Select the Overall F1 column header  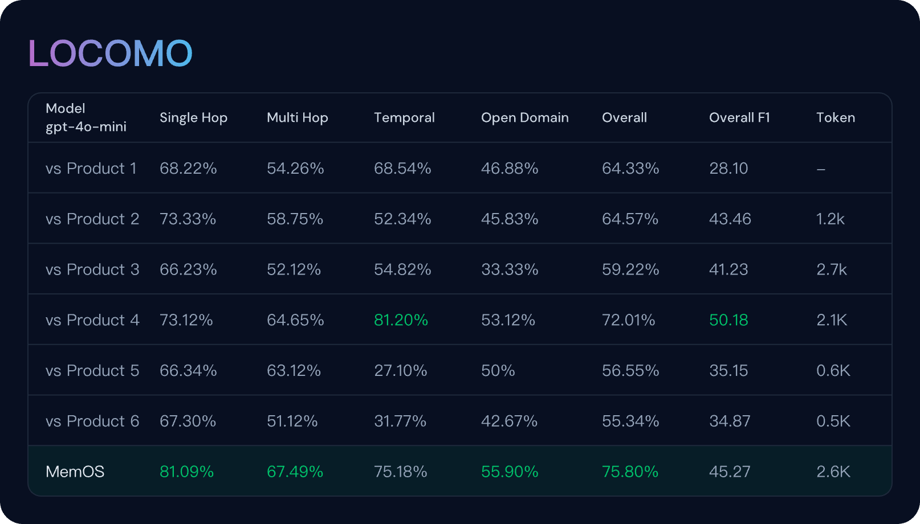(739, 118)
